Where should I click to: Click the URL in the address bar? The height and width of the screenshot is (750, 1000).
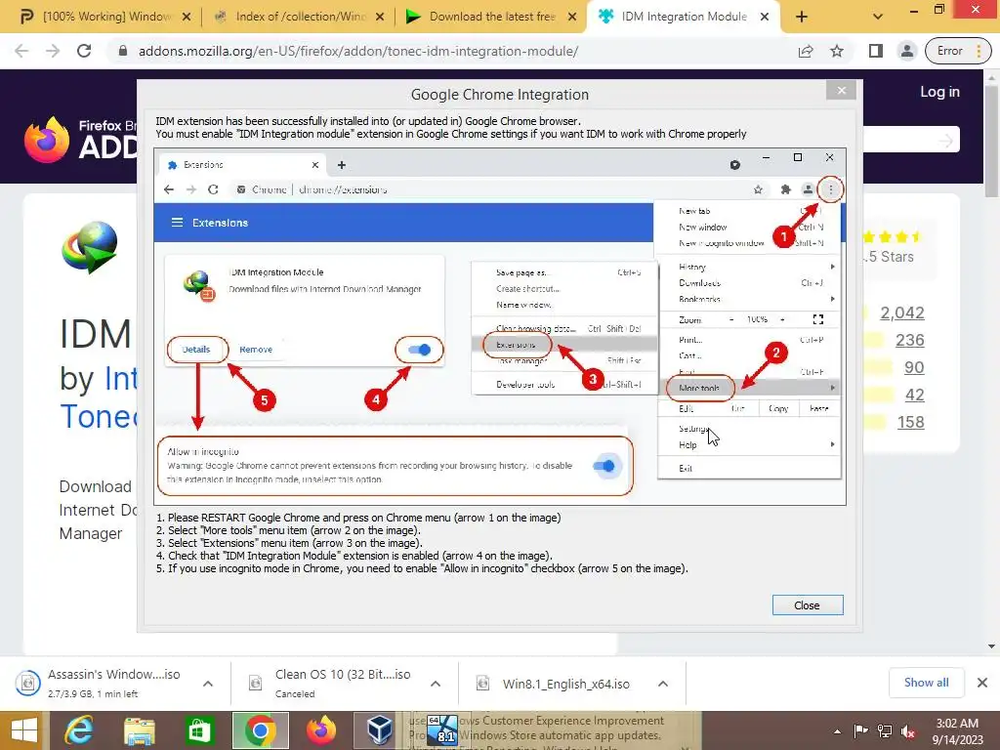(x=357, y=51)
